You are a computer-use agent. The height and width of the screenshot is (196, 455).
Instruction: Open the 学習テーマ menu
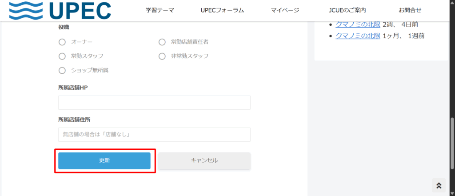tap(160, 10)
